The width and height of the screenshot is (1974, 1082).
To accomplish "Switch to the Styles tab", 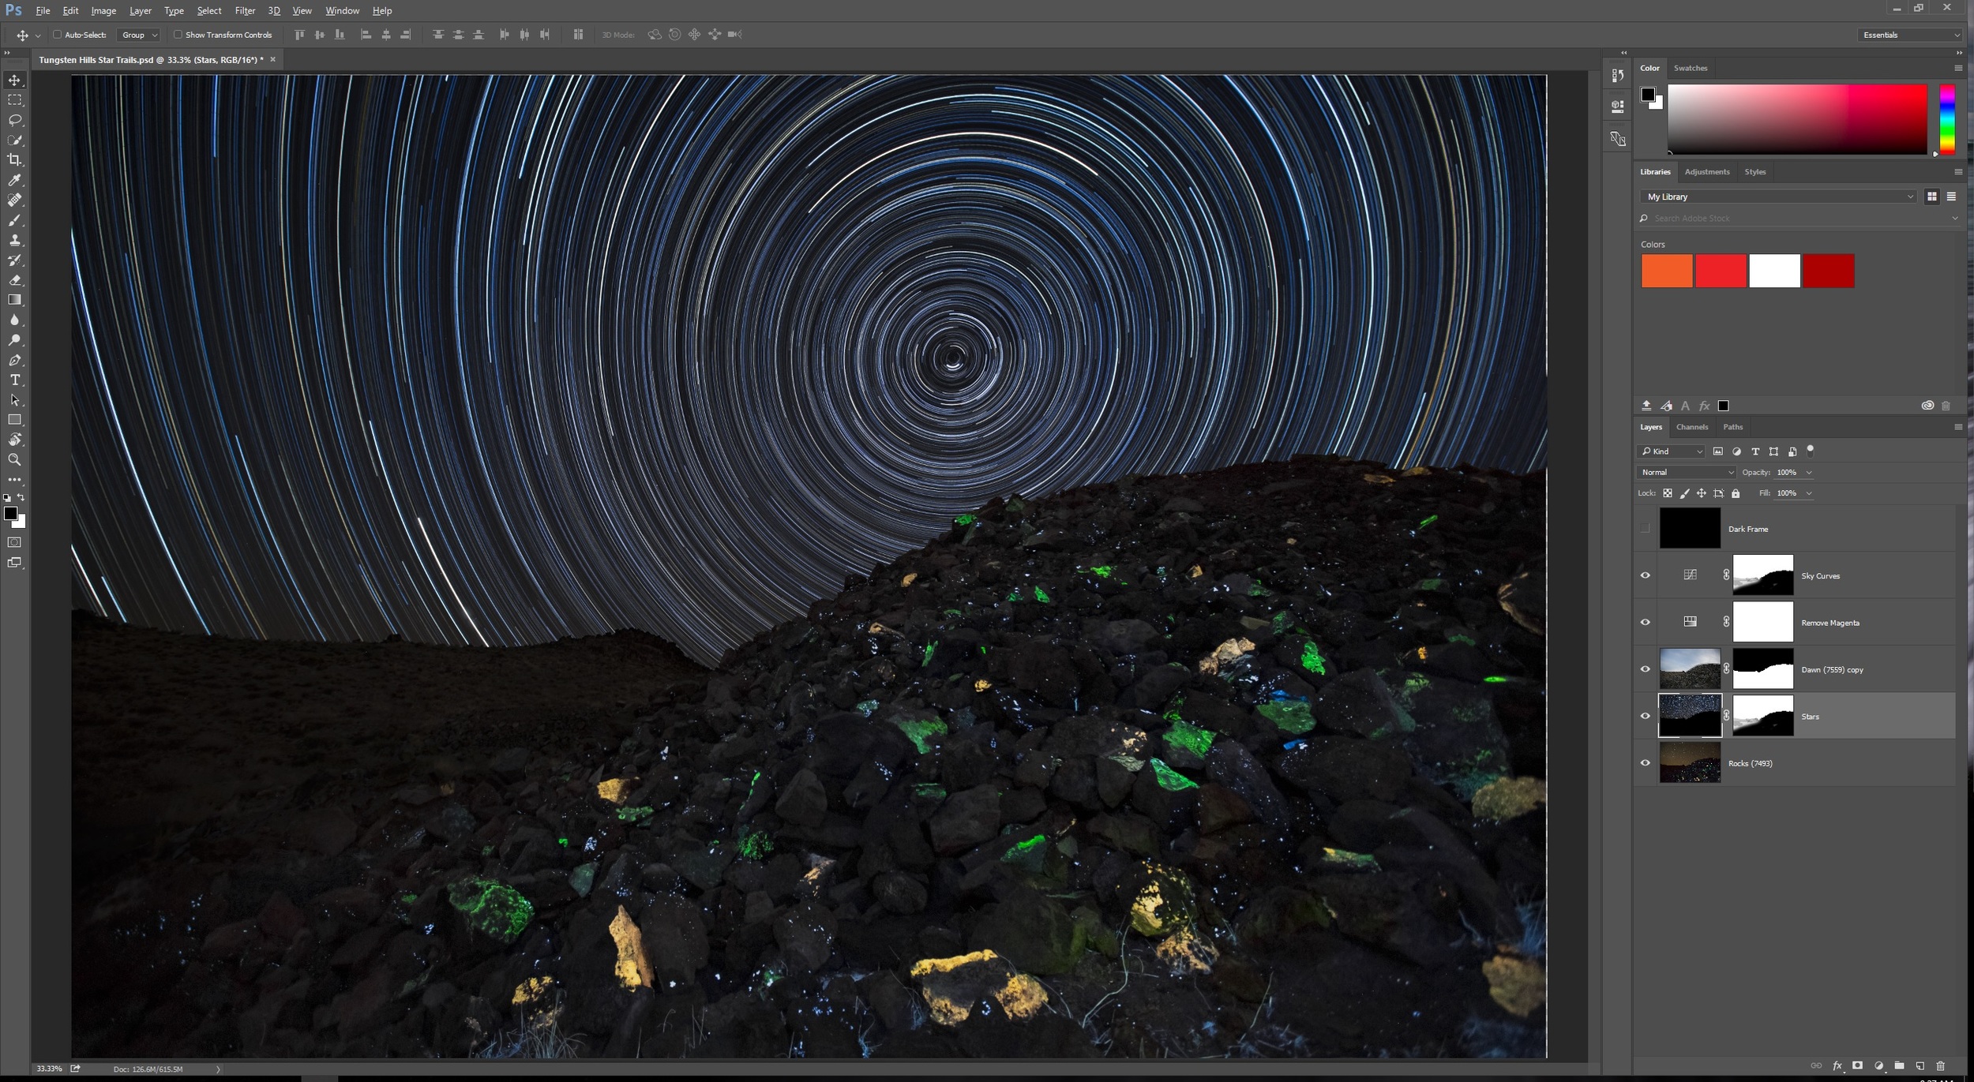I will tap(1755, 171).
